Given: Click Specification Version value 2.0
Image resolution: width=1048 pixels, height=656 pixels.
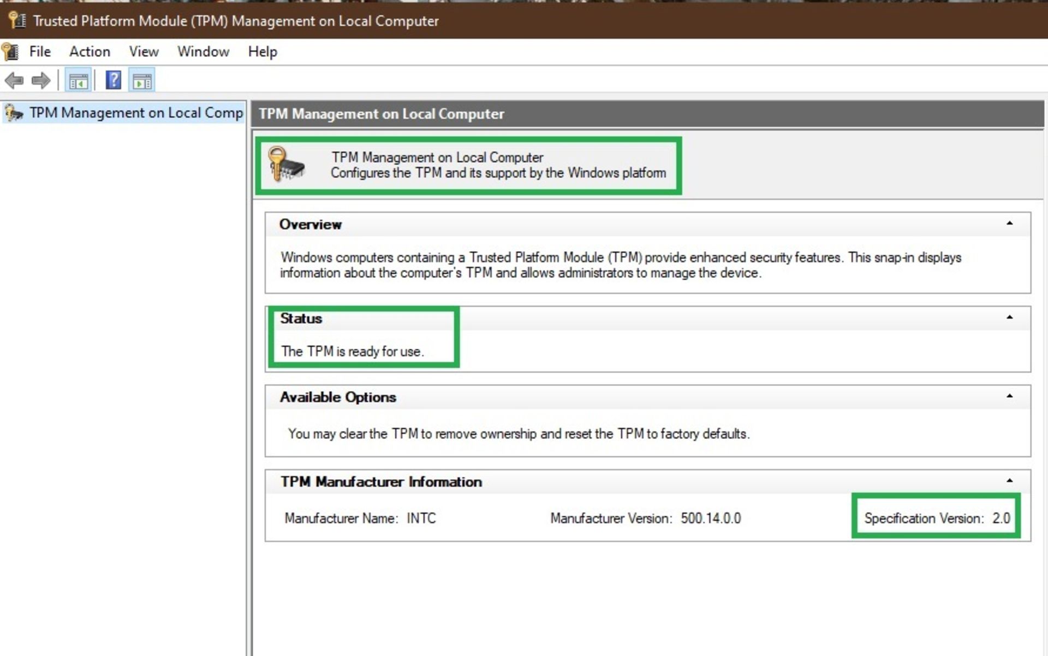Looking at the screenshot, I should coord(1001,518).
